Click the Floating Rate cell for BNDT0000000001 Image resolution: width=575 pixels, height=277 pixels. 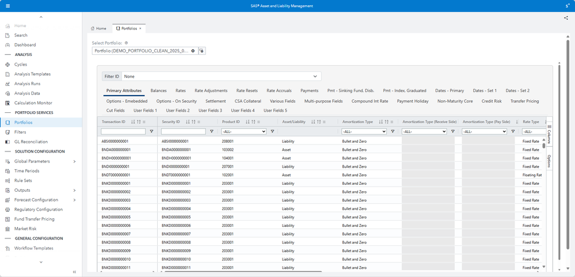point(532,175)
